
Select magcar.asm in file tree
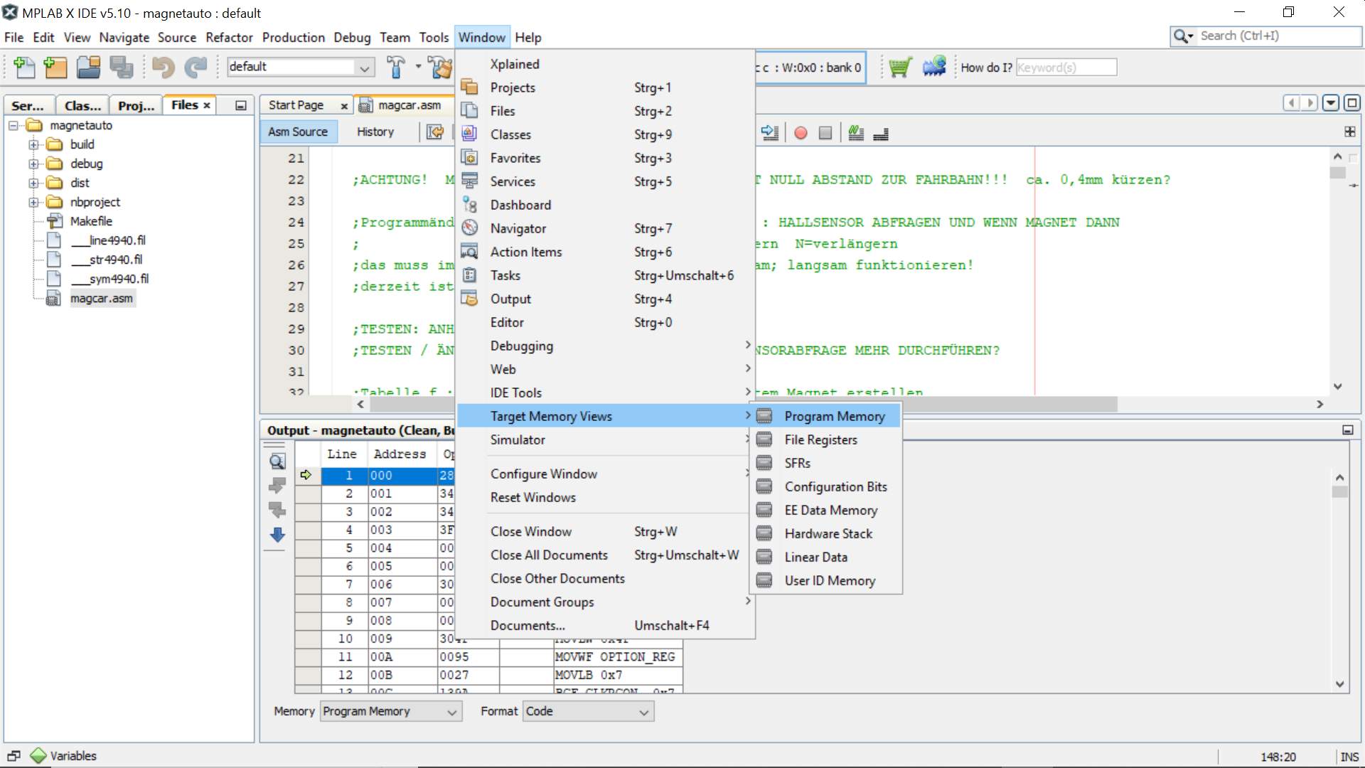pos(101,299)
